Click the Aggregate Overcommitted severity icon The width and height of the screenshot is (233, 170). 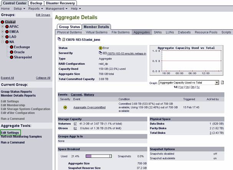[65, 107]
